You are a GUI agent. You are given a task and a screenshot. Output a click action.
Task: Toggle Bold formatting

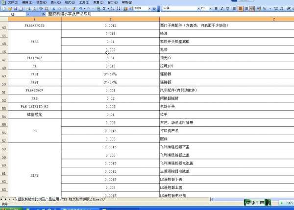tap(216, 8)
